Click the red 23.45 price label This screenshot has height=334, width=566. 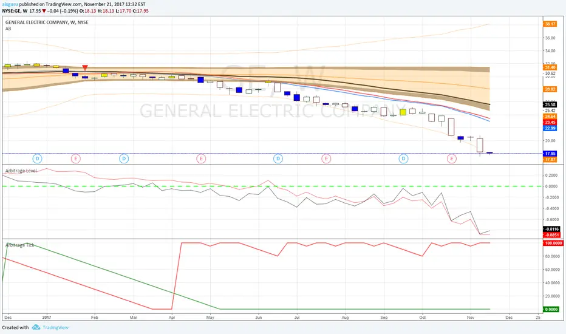point(550,123)
